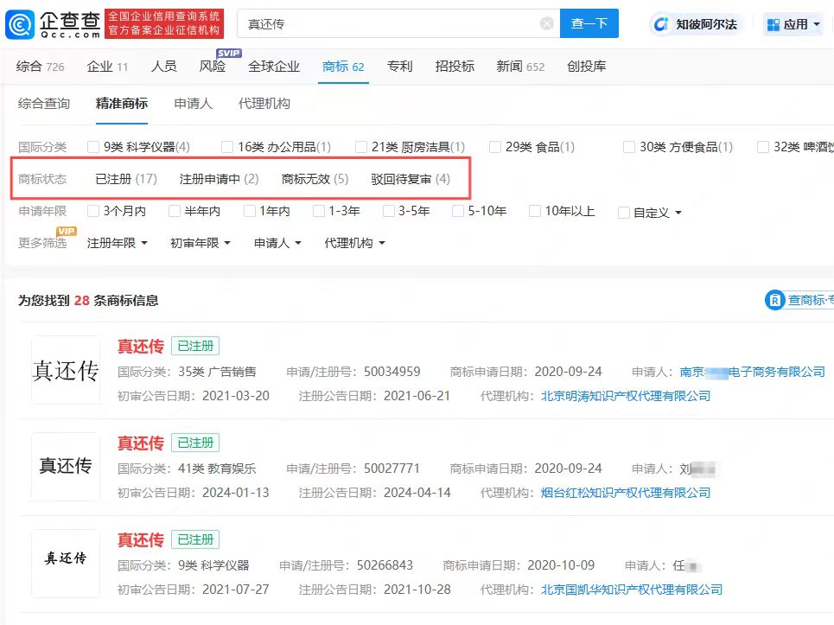Screen dimensions: 834x625
Task: Click the SVIP badge above 风险
Action: tap(229, 54)
